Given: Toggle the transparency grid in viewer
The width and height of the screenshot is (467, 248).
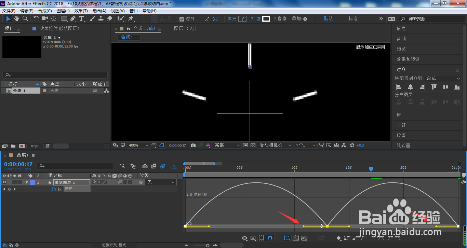Looking at the screenshot, I should click(253, 145).
